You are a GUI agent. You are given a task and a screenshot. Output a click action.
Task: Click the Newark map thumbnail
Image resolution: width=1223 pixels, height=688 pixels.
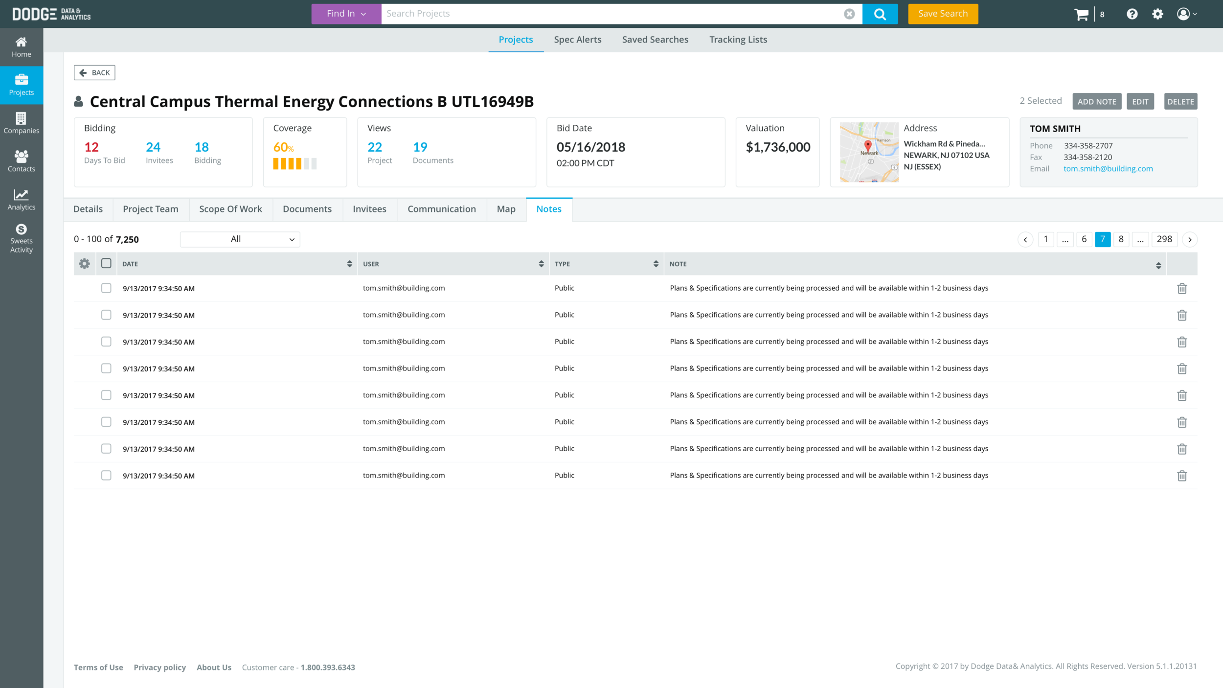click(x=869, y=152)
